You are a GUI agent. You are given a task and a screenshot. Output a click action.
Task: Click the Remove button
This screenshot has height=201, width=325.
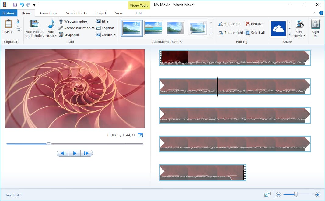tap(254, 24)
